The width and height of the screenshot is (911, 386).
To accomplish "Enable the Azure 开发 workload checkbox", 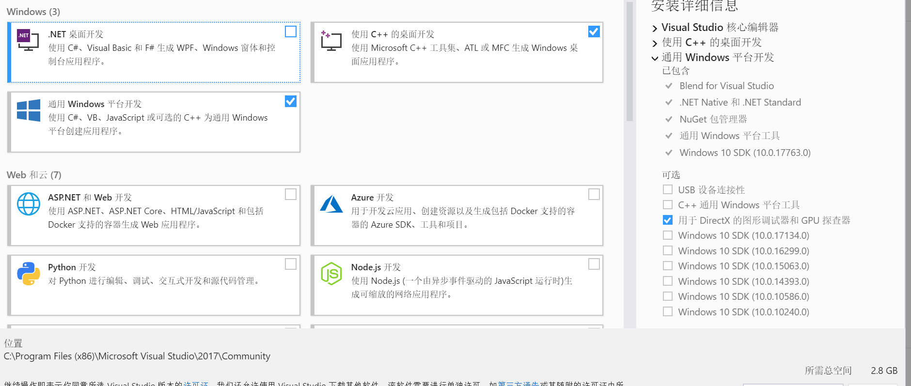I will point(594,194).
